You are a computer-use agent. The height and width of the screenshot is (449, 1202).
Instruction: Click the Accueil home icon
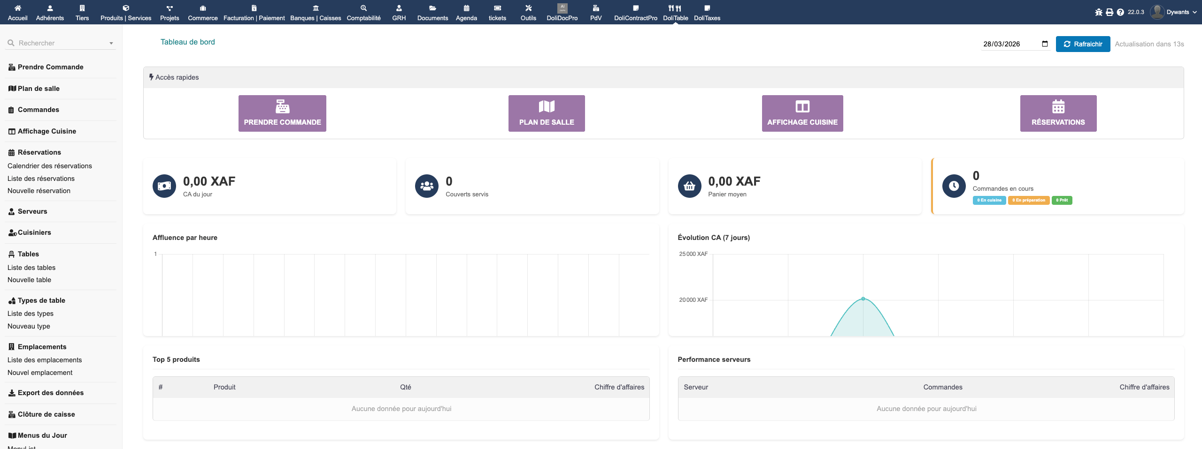[18, 8]
